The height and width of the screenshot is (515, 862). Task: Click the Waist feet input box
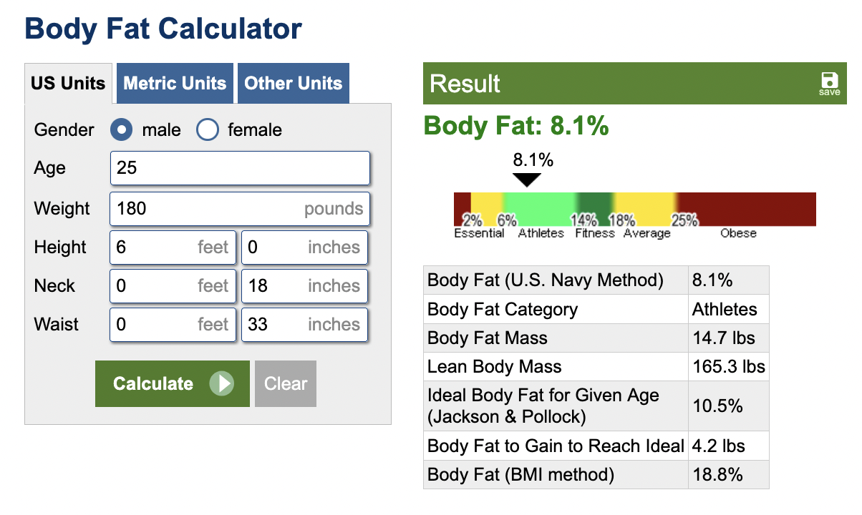173,325
